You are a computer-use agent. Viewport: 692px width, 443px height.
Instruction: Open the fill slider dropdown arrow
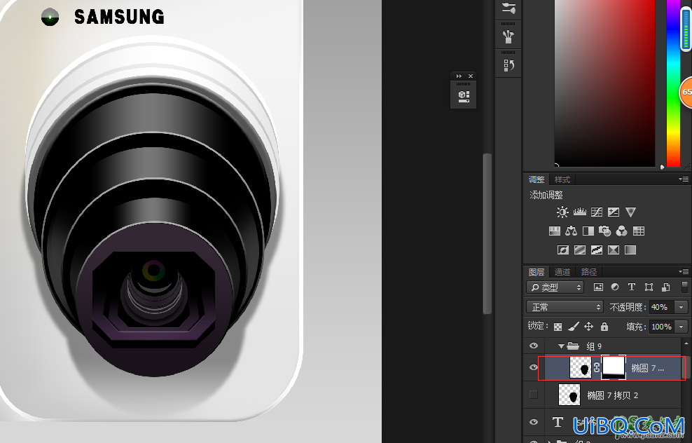[681, 327]
